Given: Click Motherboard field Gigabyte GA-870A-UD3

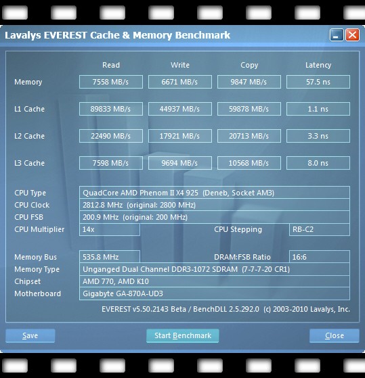Looking at the screenshot, I should point(215,293).
